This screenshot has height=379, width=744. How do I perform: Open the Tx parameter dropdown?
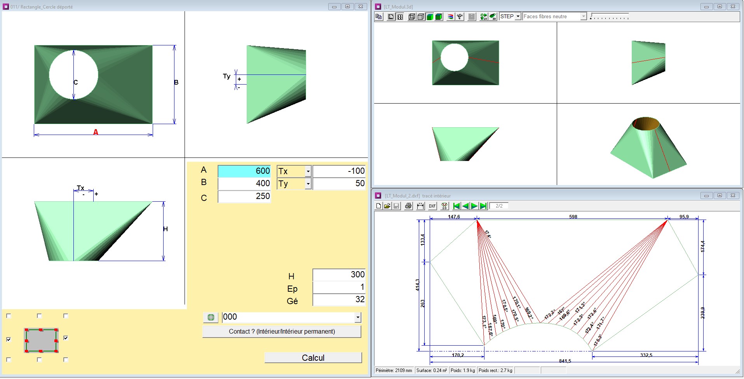click(x=308, y=171)
